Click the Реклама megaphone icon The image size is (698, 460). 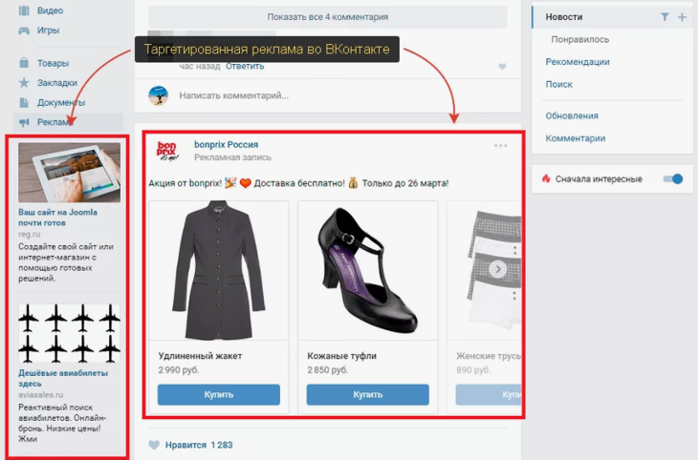tap(24, 122)
